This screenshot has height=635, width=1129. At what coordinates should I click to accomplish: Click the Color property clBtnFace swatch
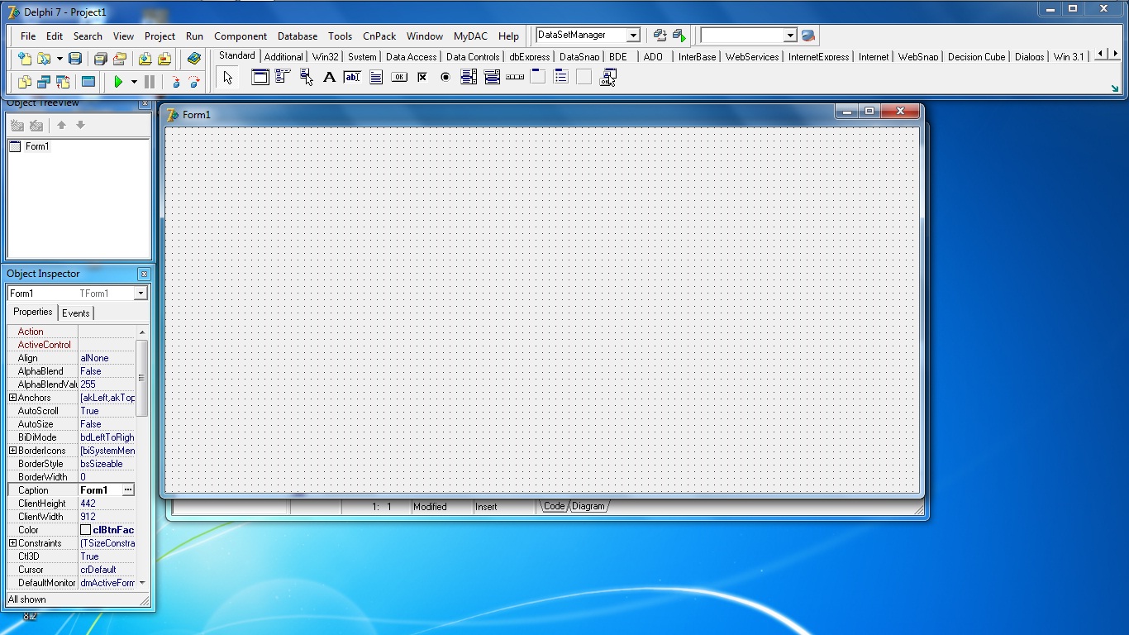click(x=85, y=530)
